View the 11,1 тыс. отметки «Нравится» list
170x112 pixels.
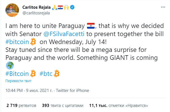click(x=119, y=106)
